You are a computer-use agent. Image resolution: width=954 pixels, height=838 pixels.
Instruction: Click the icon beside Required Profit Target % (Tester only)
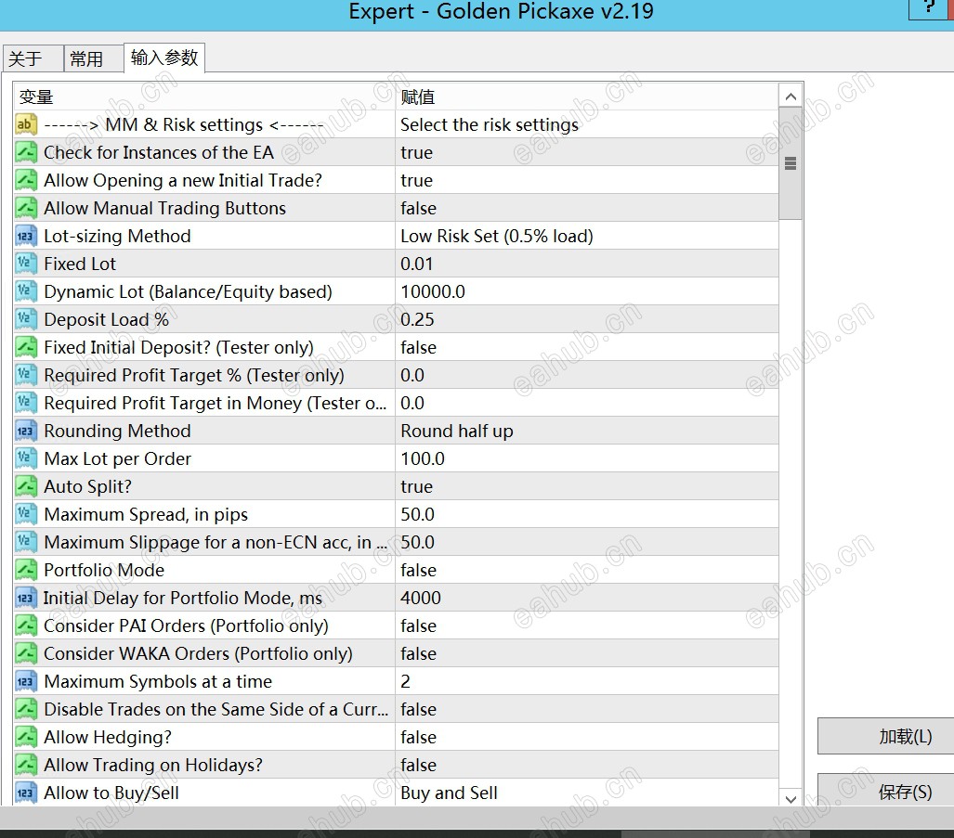pyautogui.click(x=26, y=375)
